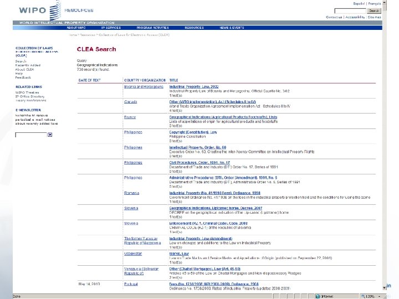Sort by DATE OF TEXT column header
The width and height of the screenshot is (399, 299).
(90, 80)
